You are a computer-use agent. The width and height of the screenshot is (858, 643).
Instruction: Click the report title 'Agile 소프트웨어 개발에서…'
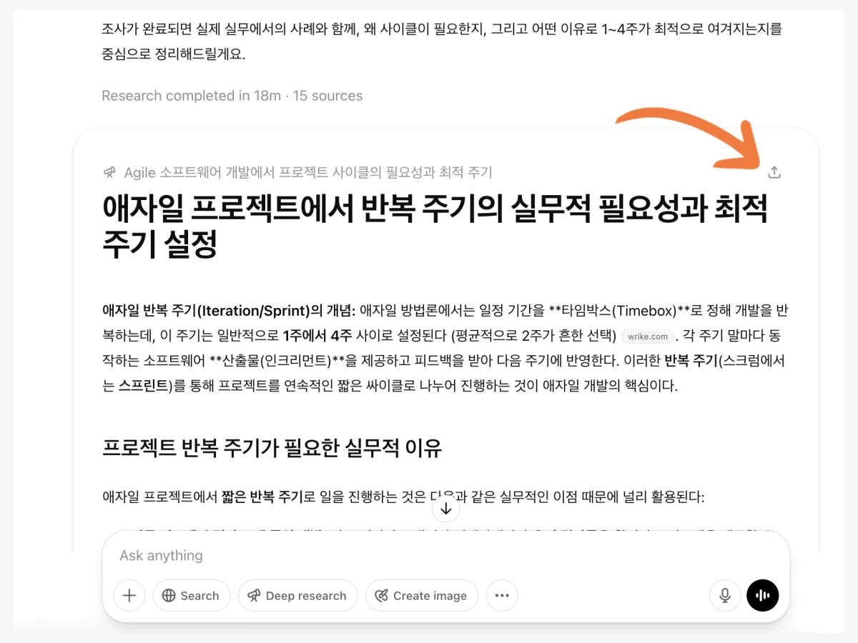(x=308, y=172)
